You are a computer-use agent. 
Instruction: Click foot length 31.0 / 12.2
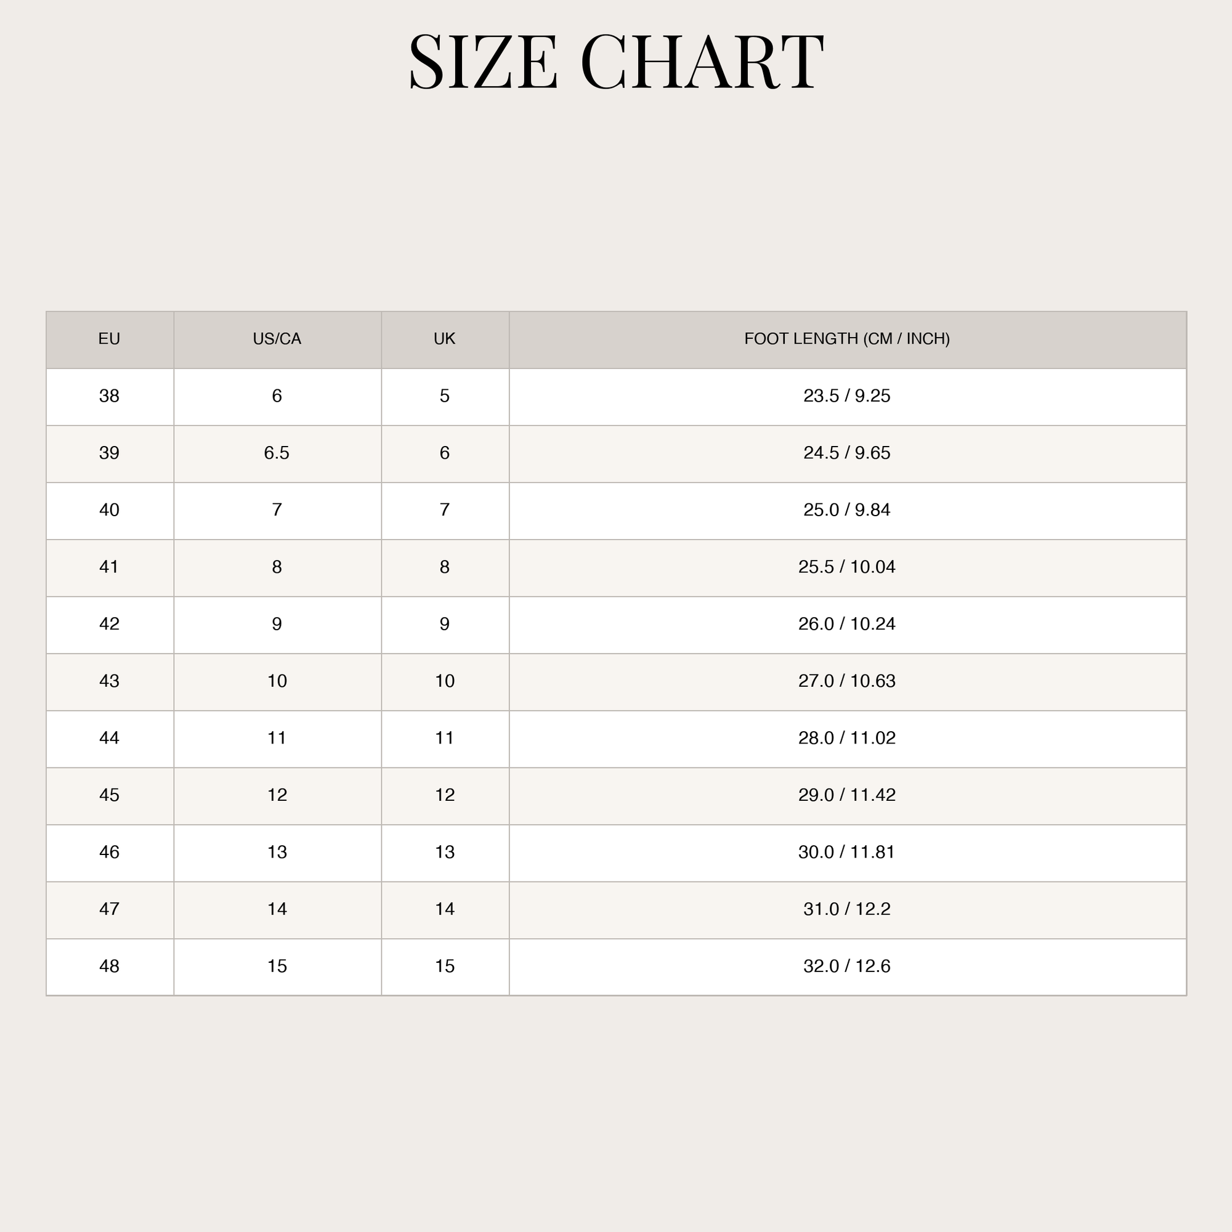tap(848, 910)
